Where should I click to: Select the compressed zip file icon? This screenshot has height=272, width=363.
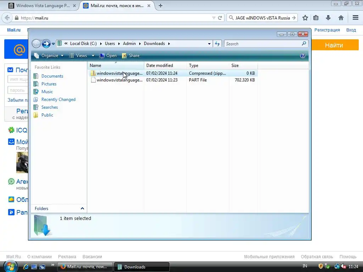(x=93, y=73)
